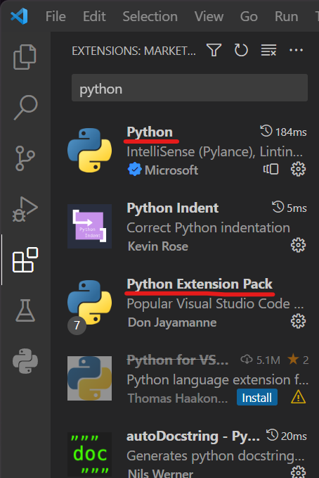
Task: Open the Python activity bar view
Action: [x=25, y=361]
